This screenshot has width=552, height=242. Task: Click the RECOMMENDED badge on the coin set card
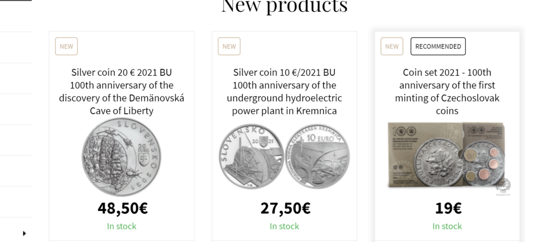pyautogui.click(x=438, y=46)
